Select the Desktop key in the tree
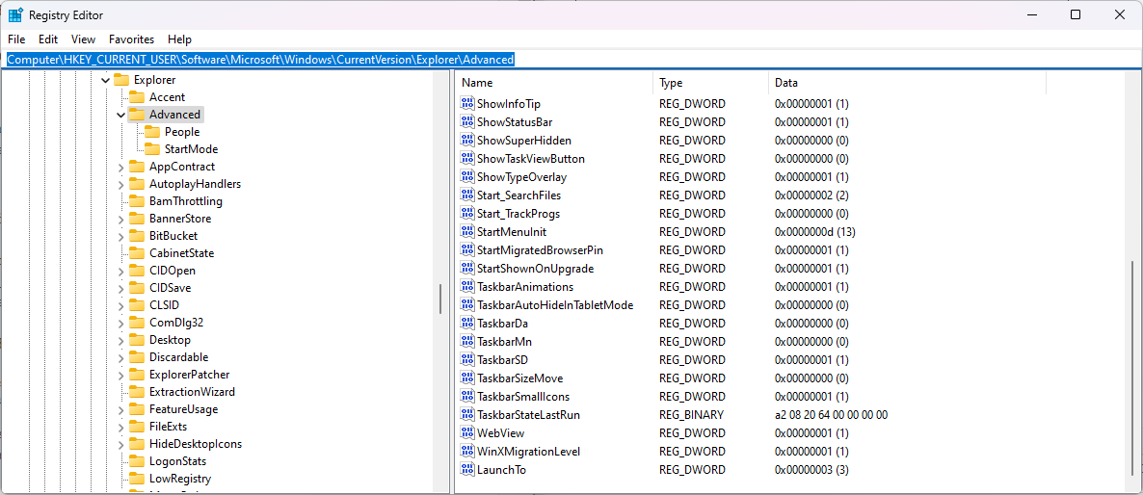Screen dimensions: 1143x495 [x=170, y=340]
